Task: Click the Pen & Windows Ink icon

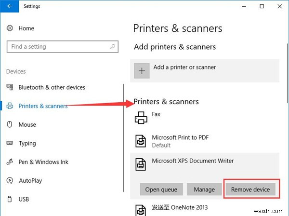Action: click(x=10, y=162)
